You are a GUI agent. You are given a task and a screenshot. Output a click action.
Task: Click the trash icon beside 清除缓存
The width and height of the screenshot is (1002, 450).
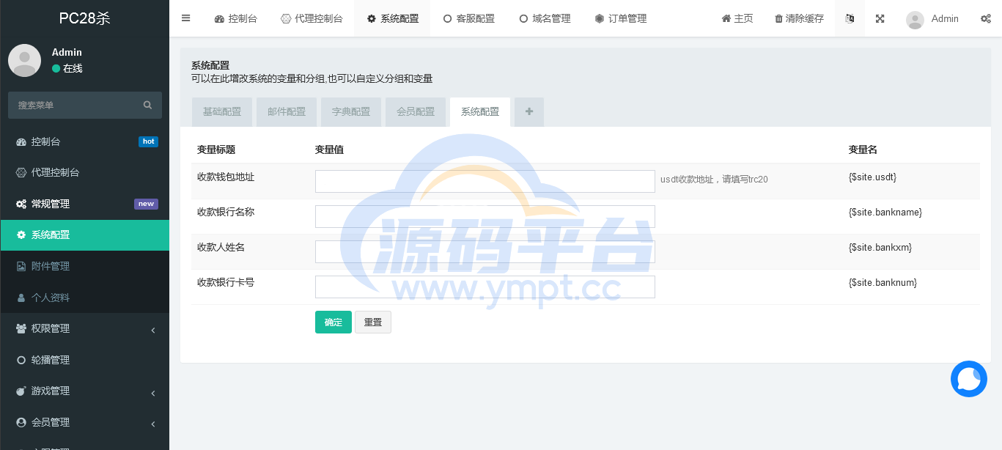pos(778,18)
